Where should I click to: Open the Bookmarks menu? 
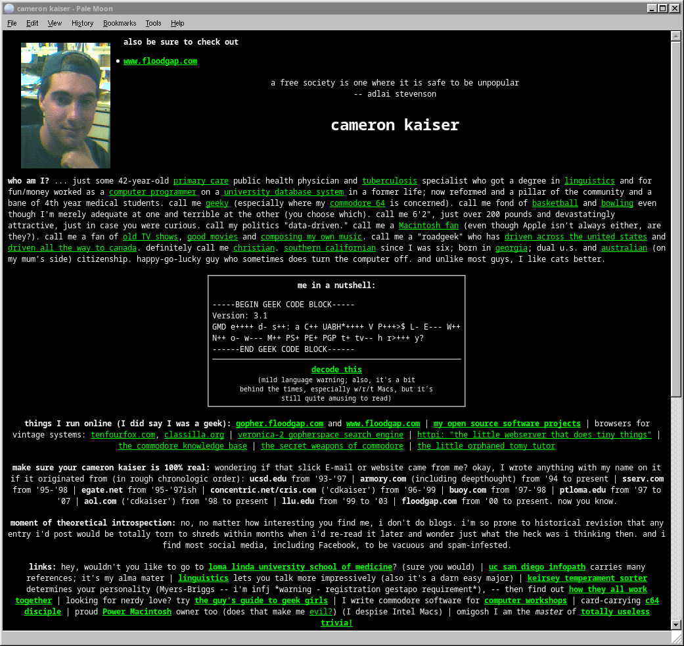coord(118,23)
